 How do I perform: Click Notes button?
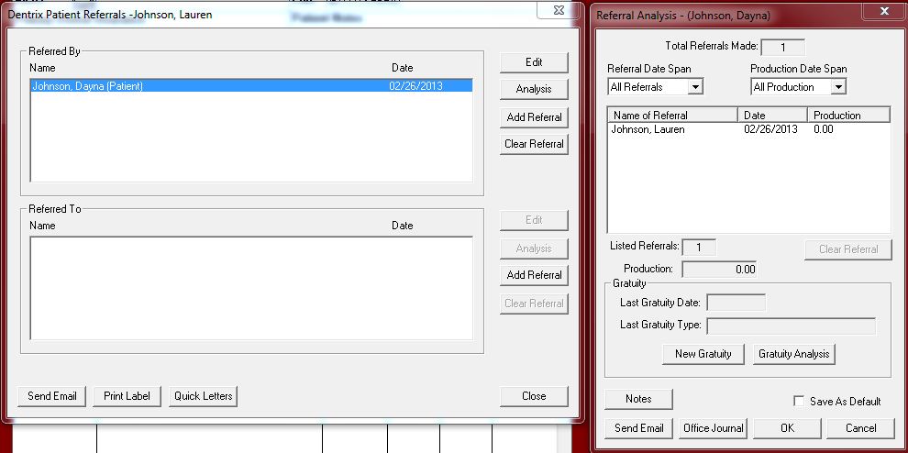pos(638,399)
